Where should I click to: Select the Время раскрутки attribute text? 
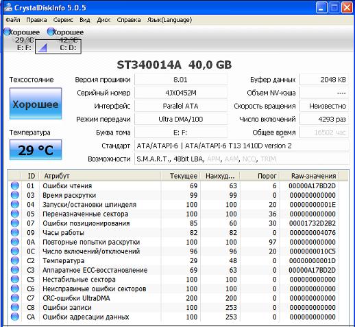[x=69, y=195]
